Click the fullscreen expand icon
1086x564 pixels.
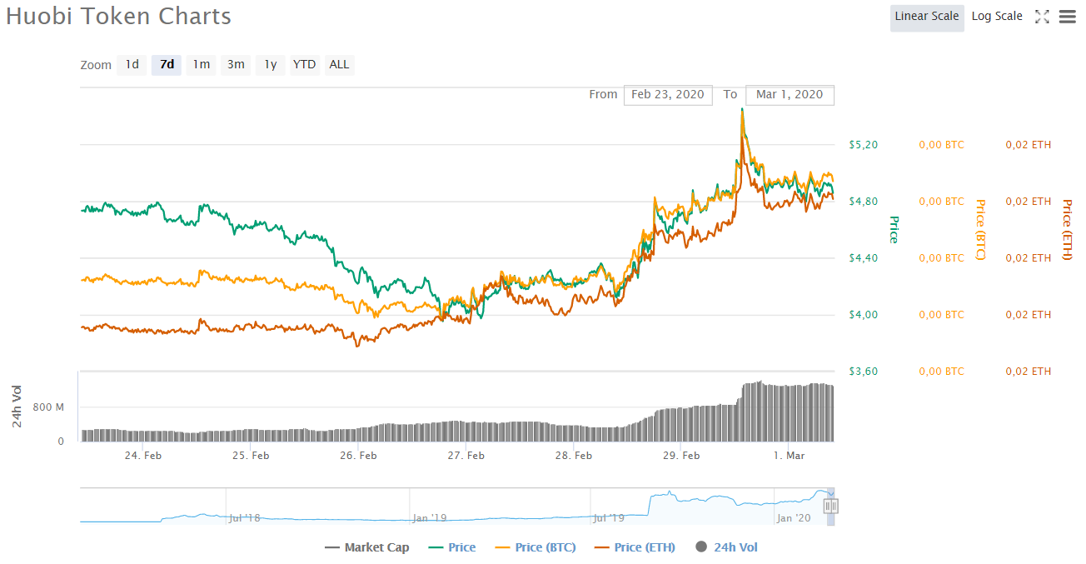1042,17
